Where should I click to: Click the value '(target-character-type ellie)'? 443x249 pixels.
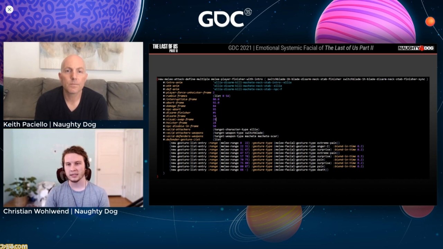(x=236, y=129)
